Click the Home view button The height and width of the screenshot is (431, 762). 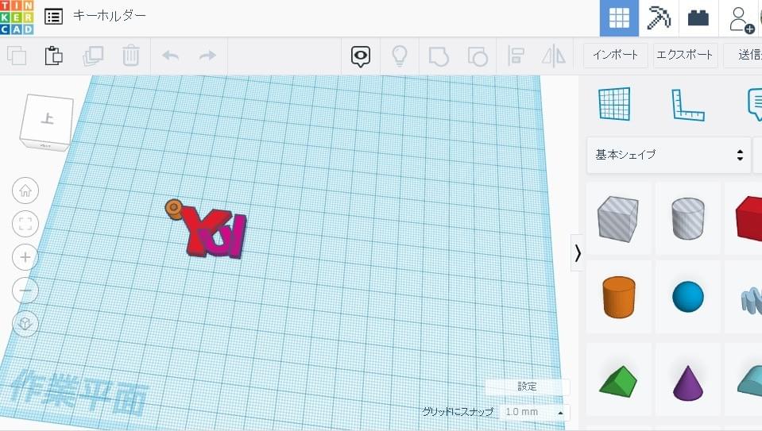click(25, 190)
